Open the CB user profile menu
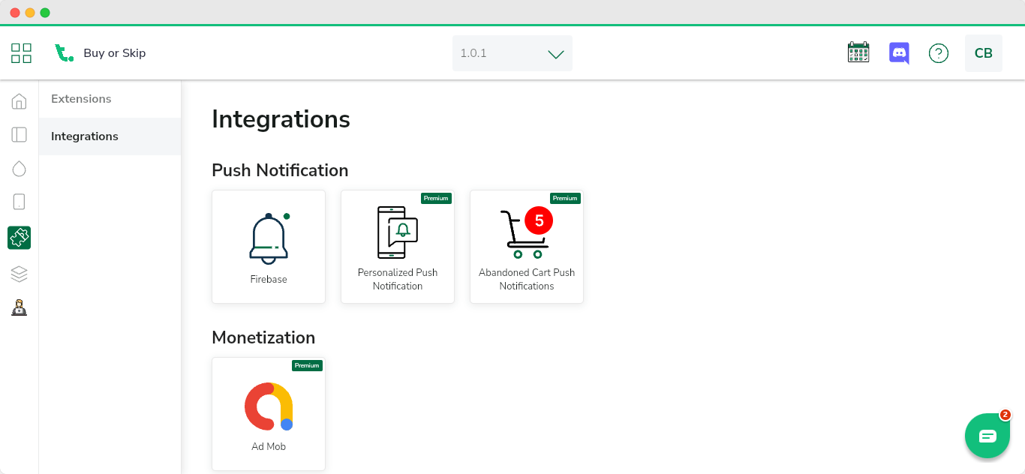This screenshot has width=1025, height=474. click(x=983, y=53)
